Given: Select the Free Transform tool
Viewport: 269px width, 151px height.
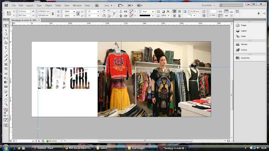Looking at the screenshot, I should 6,78.
